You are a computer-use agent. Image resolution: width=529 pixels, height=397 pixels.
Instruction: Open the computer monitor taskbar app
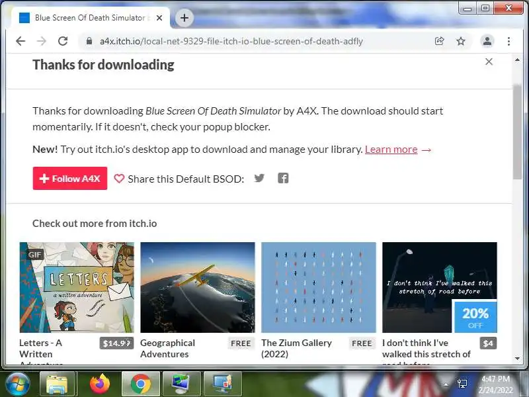[181, 384]
